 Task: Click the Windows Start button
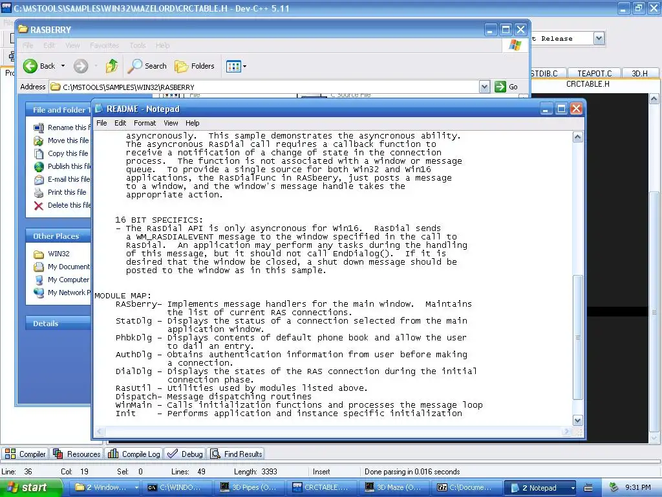coord(30,487)
